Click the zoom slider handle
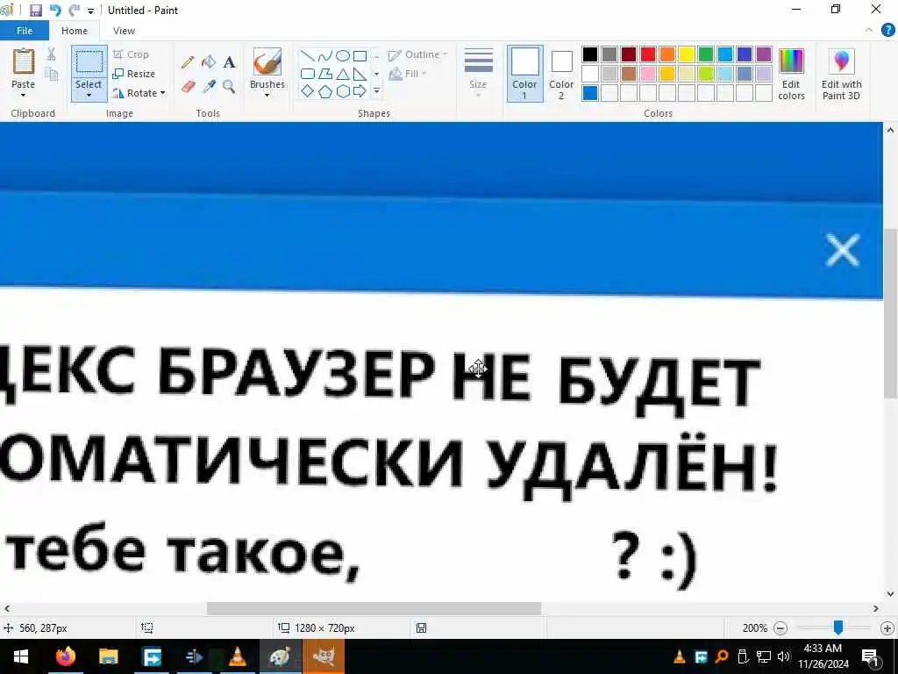 [837, 627]
